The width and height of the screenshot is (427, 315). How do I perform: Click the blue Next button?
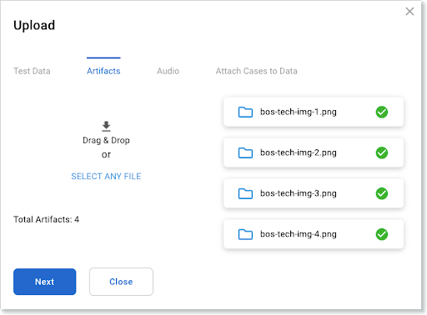coord(45,282)
